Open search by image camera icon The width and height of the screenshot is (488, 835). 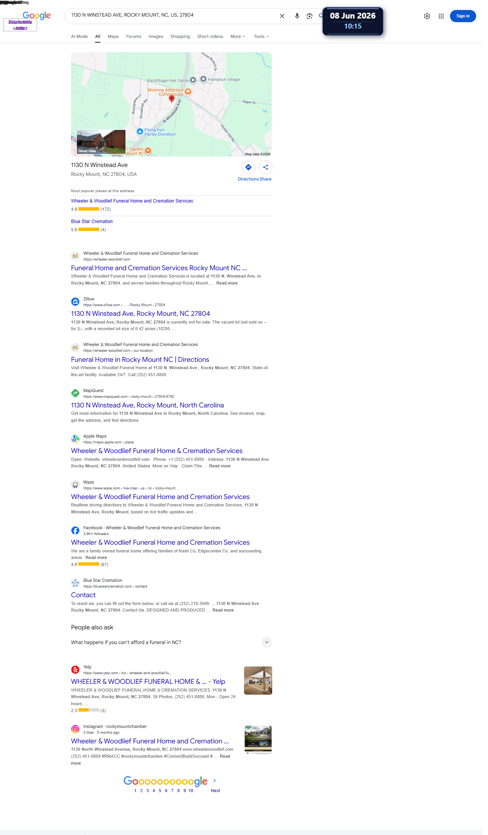(x=309, y=16)
